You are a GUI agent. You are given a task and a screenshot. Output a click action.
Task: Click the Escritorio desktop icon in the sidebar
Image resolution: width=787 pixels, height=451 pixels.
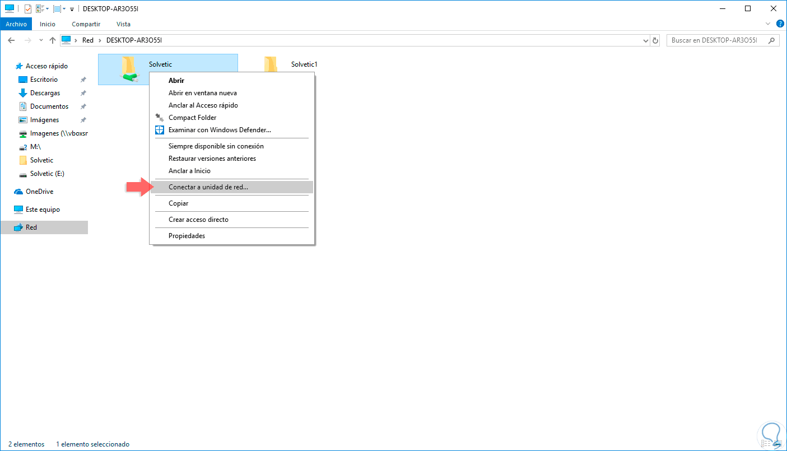(x=23, y=80)
